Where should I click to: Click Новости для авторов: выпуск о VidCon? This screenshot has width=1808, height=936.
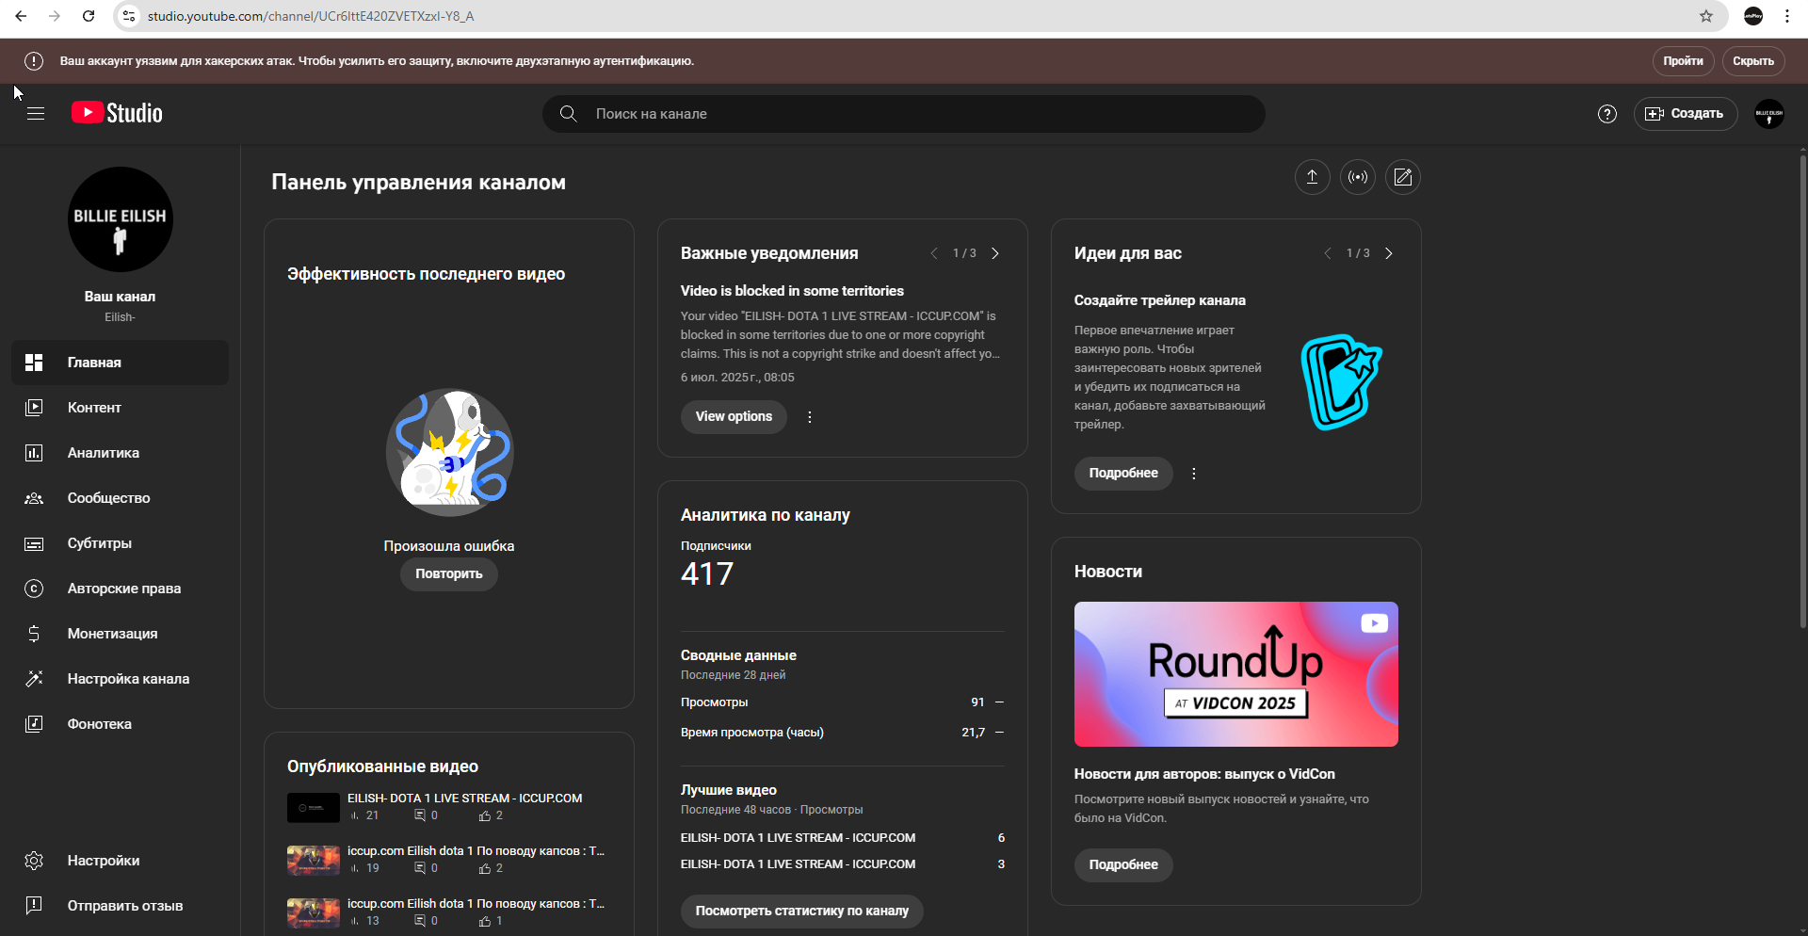pyautogui.click(x=1204, y=774)
